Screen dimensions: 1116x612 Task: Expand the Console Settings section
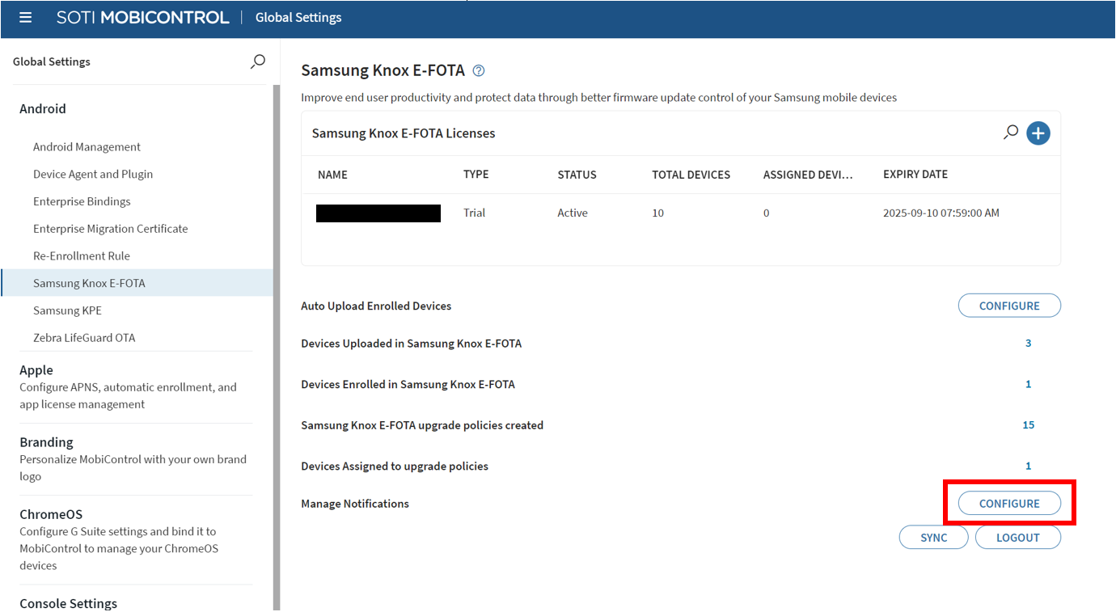tap(68, 603)
